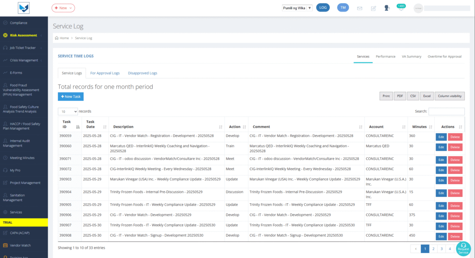475x258 pixels.
Task: Delete task 390060 row
Action: coord(455,148)
